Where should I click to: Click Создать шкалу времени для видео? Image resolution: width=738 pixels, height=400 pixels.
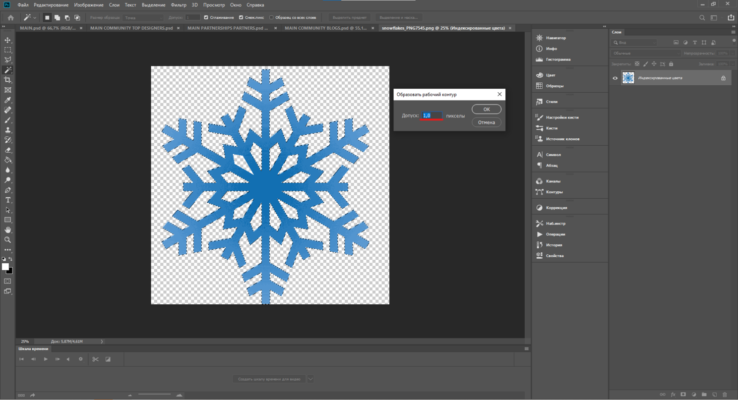pos(269,379)
